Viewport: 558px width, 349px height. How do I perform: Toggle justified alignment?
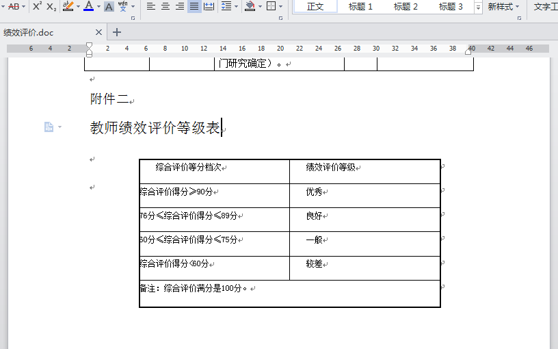point(194,6)
